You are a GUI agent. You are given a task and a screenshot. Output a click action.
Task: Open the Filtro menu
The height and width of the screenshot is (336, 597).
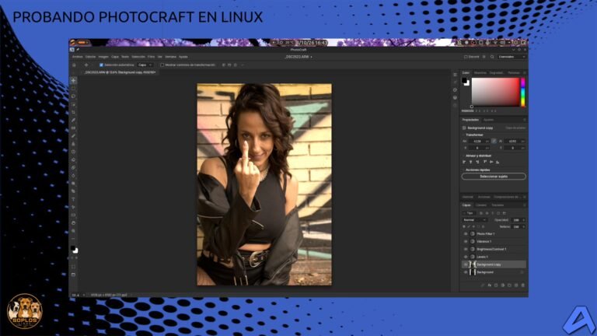coord(151,57)
